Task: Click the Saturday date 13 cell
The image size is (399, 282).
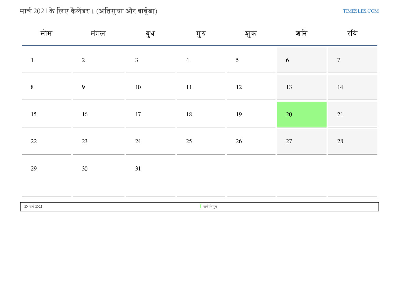Action: point(301,87)
